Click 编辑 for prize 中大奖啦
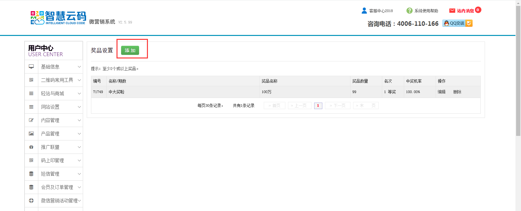The height and width of the screenshot is (211, 521). pyautogui.click(x=441, y=92)
